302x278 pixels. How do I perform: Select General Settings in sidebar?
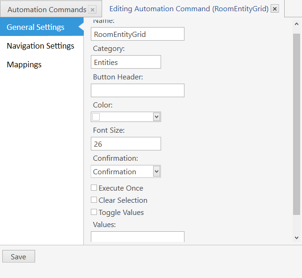click(x=36, y=27)
